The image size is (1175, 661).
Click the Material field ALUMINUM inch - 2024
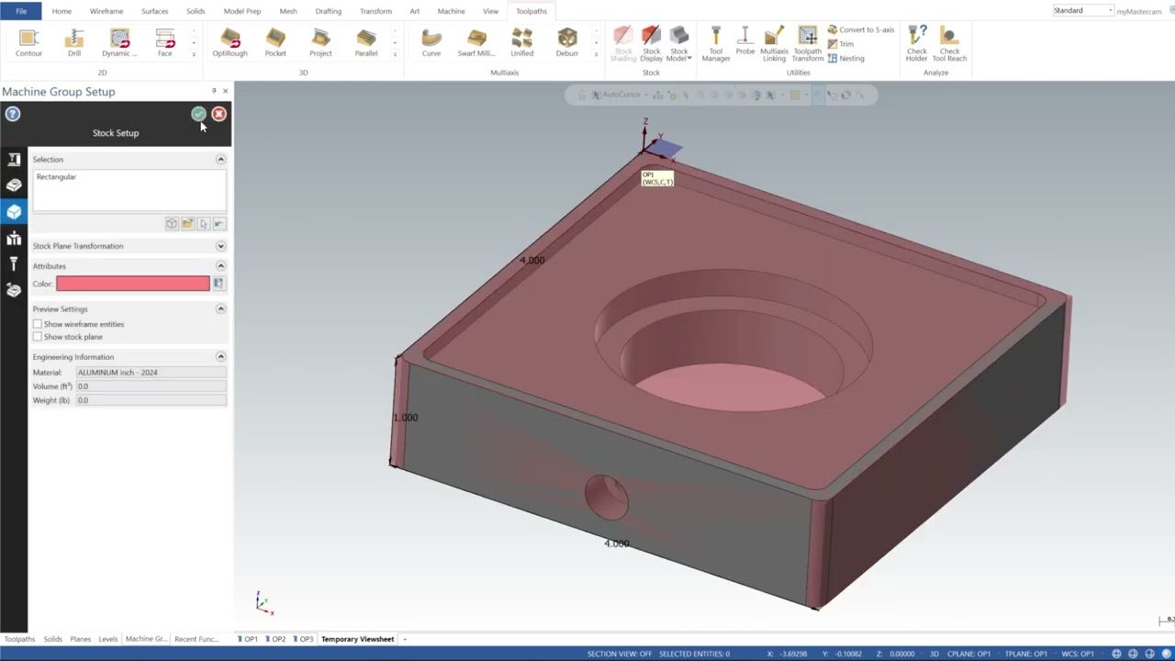click(x=151, y=373)
